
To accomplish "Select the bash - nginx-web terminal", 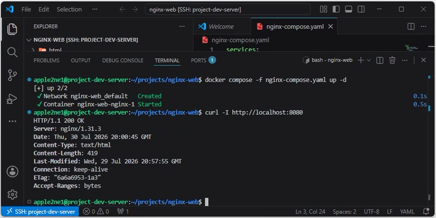I will (x=328, y=60).
